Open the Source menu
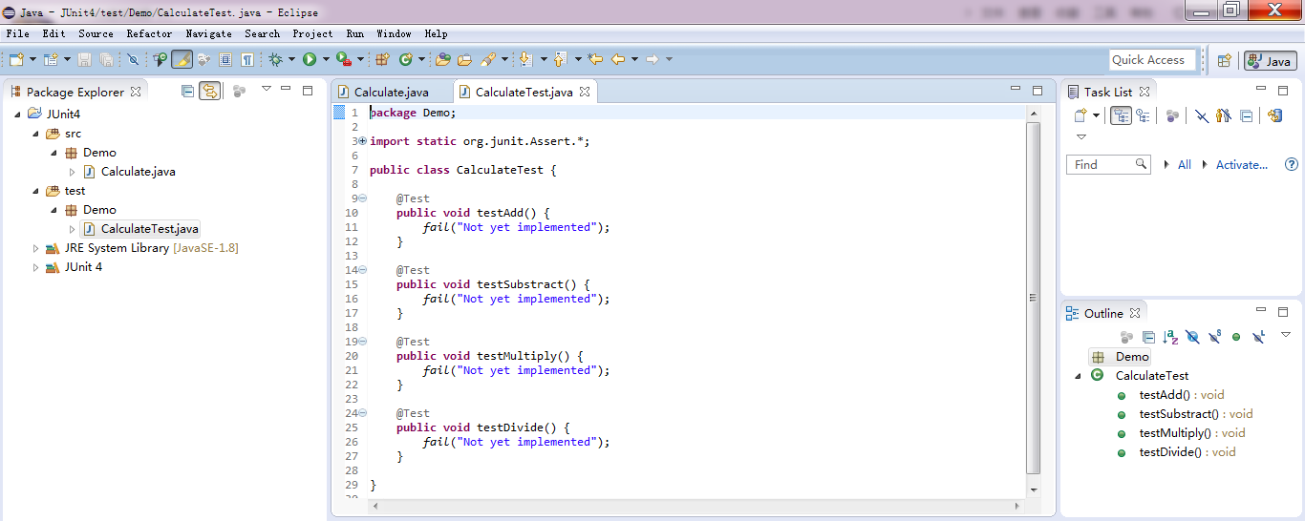 (x=96, y=33)
